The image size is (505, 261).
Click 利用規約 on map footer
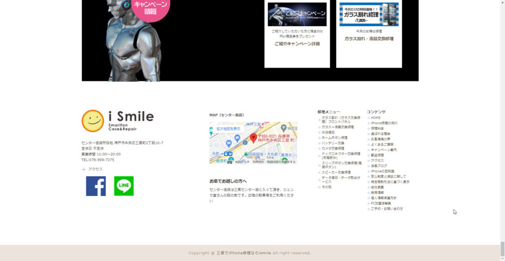pyautogui.click(x=258, y=162)
